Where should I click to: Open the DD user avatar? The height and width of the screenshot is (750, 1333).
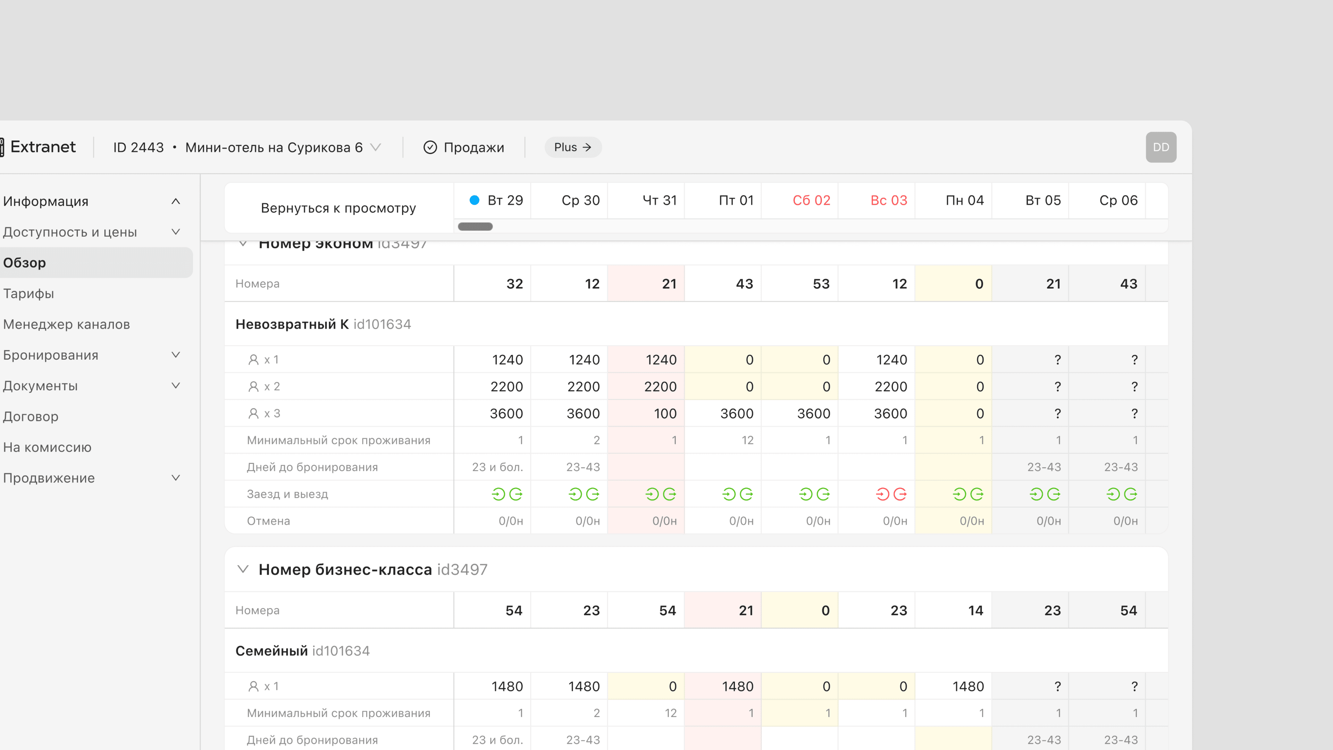1161,148
